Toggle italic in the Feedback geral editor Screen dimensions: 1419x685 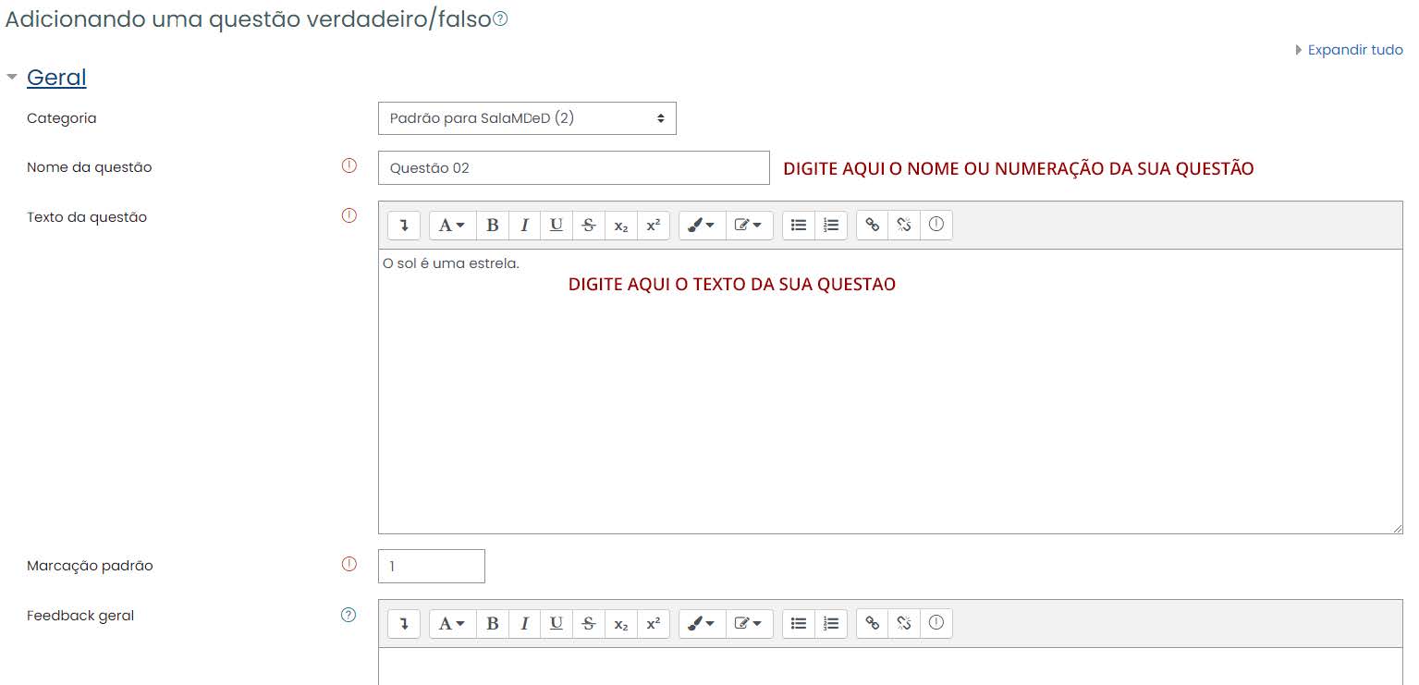[x=524, y=623]
